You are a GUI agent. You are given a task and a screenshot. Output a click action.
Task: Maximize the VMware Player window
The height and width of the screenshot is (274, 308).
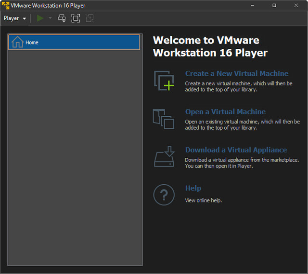coord(274,5)
